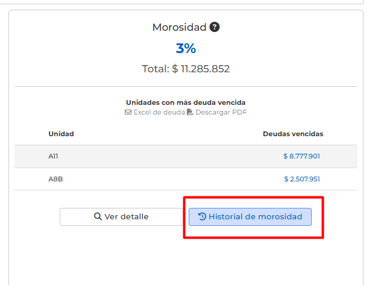Select unit A8B in the table

54,179
